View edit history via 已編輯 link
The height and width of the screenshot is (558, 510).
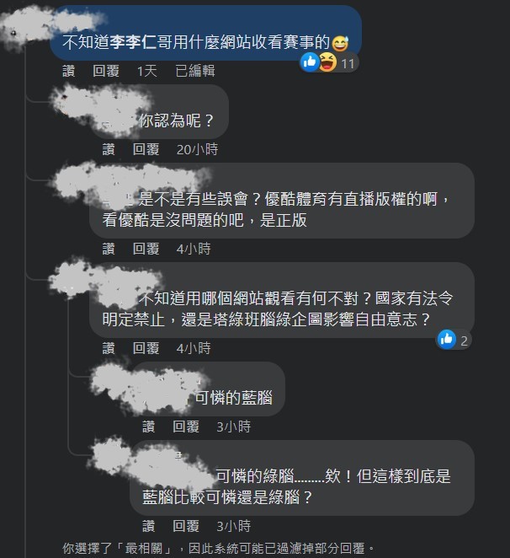coord(195,71)
